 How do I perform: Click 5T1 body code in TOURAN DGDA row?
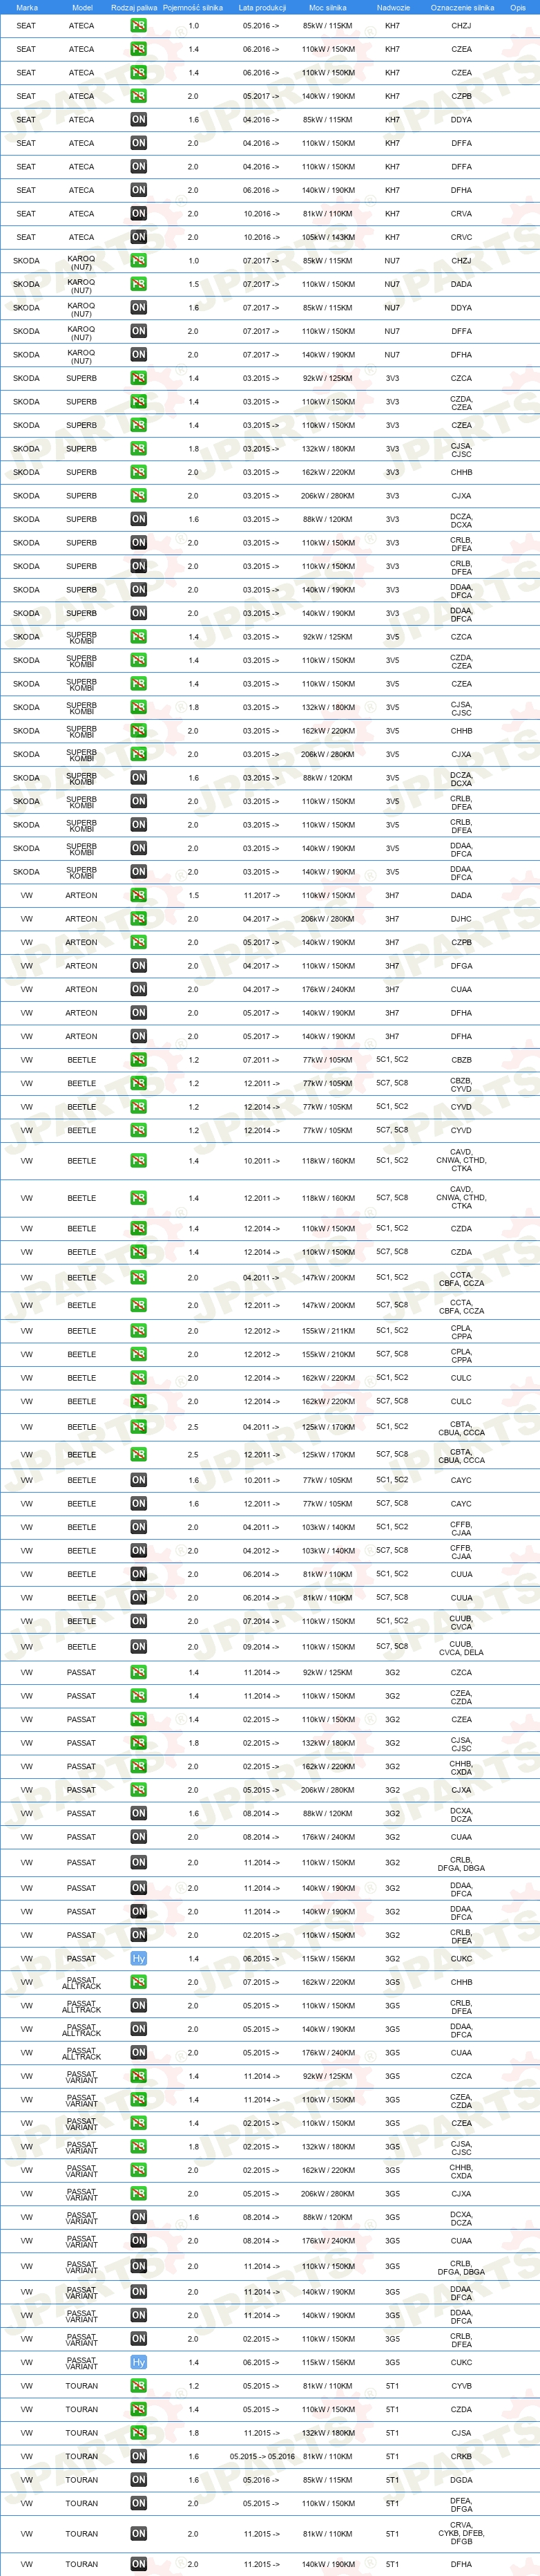392,2479
